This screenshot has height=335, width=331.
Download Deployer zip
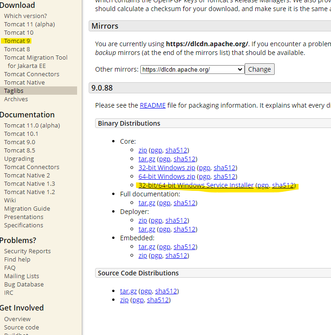point(143,220)
